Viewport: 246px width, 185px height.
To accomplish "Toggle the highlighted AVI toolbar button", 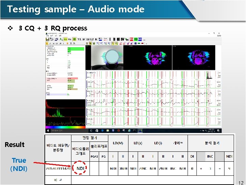I will click(66, 39).
